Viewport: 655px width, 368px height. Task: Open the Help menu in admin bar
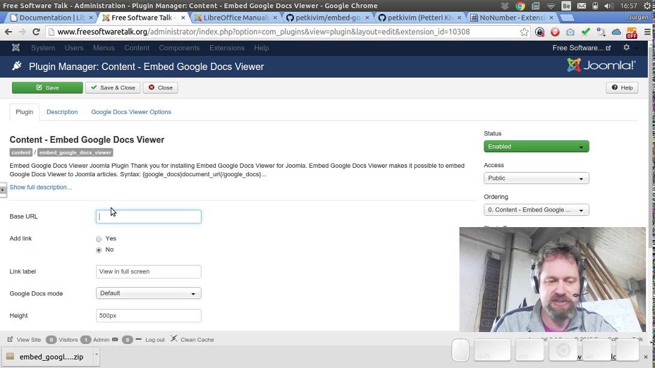pyautogui.click(x=261, y=48)
